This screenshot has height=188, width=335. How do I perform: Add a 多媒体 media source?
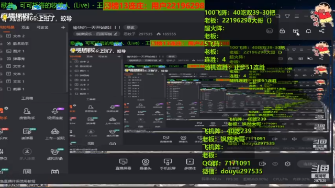click(190, 164)
